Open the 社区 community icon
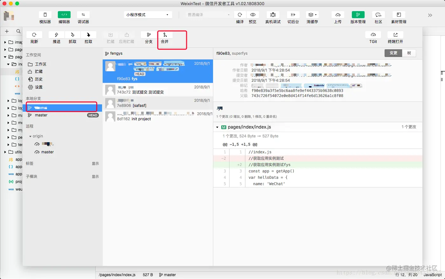This screenshot has height=279, width=445. tap(378, 15)
